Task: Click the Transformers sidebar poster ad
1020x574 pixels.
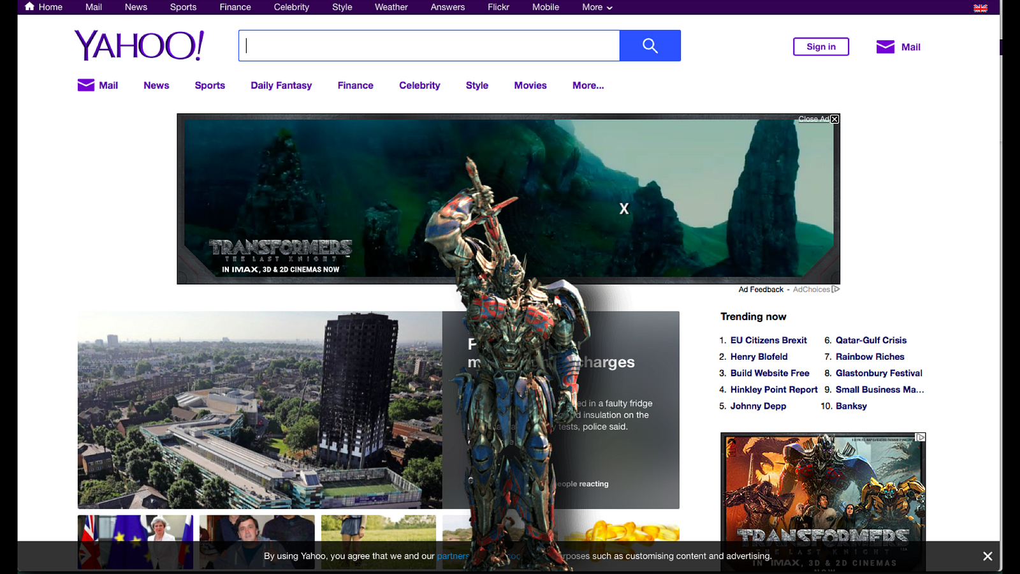Action: [823, 503]
